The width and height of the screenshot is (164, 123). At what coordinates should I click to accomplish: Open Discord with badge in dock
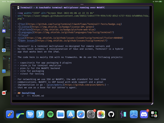click(x=144, y=114)
